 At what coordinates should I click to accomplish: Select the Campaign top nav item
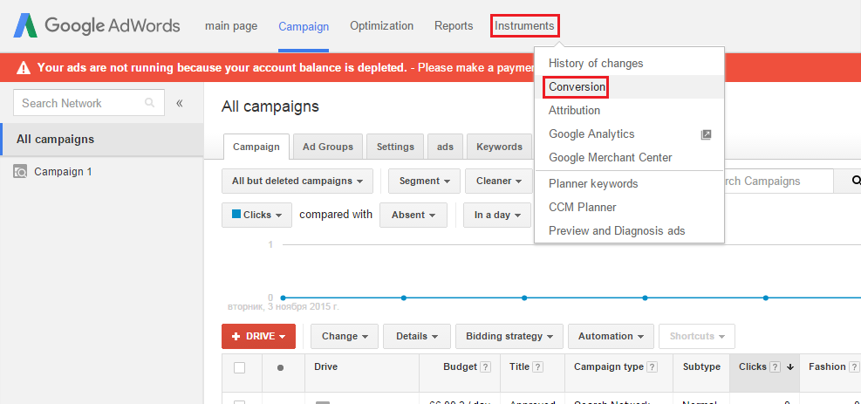[x=304, y=26]
